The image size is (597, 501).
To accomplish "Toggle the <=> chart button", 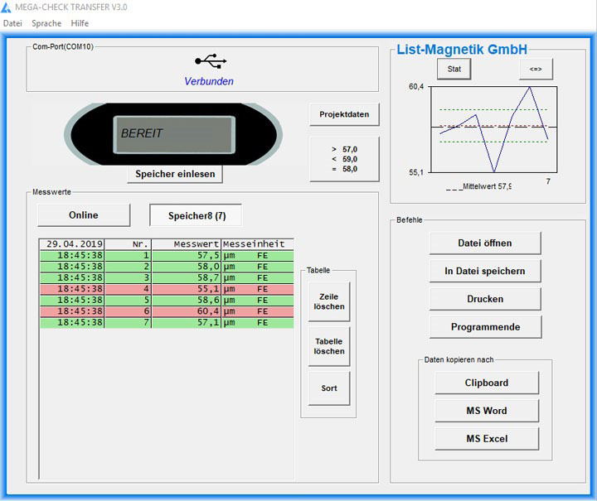I will (536, 70).
